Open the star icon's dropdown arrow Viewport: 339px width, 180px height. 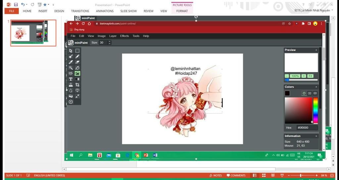[x=49, y=5]
